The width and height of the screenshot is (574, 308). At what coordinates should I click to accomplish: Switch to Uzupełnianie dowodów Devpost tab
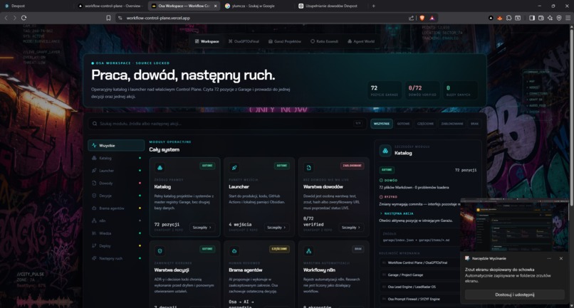(x=330, y=6)
